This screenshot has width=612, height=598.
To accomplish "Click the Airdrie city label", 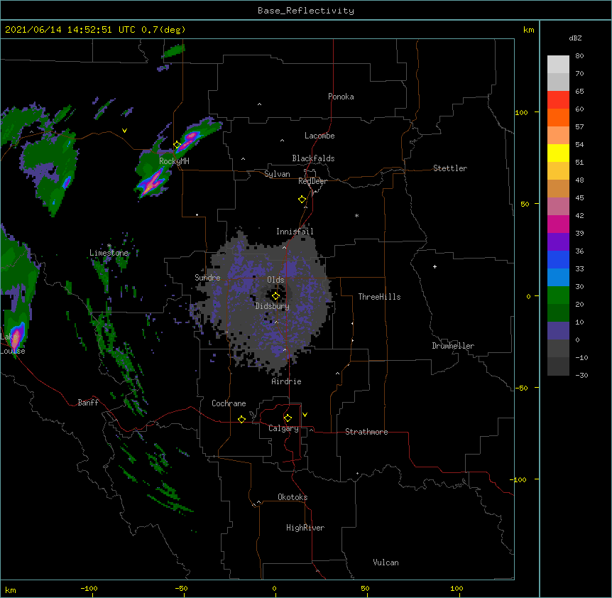I will click(287, 381).
